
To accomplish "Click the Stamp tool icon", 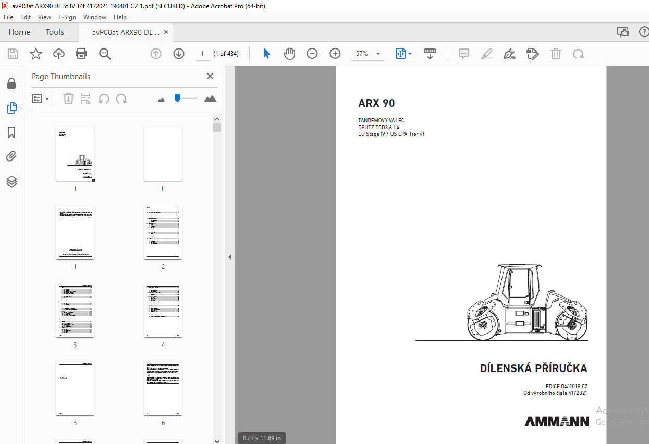I will tap(533, 54).
